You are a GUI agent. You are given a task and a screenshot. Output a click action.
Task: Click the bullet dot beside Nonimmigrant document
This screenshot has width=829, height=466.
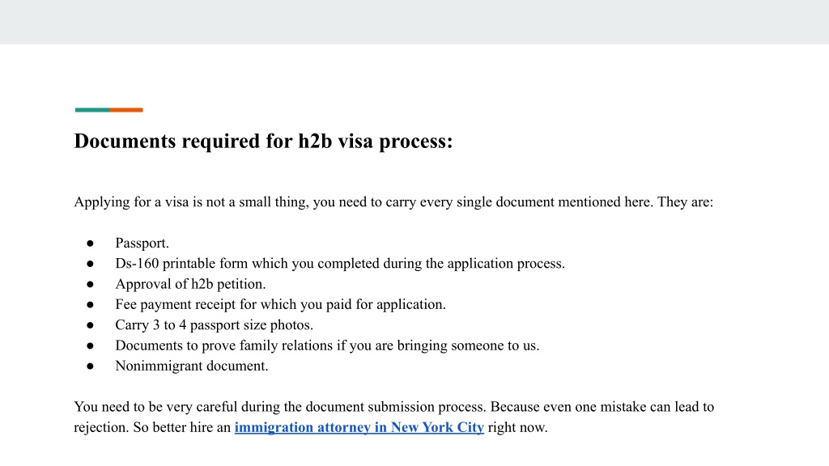click(91, 366)
